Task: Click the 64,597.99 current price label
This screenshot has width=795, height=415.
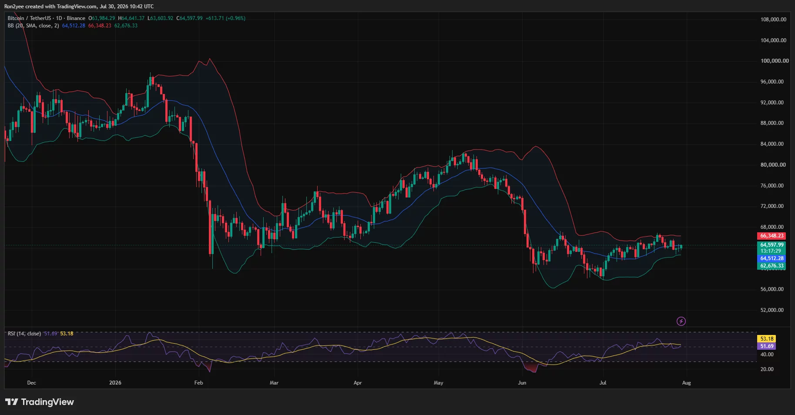Action: click(x=772, y=245)
